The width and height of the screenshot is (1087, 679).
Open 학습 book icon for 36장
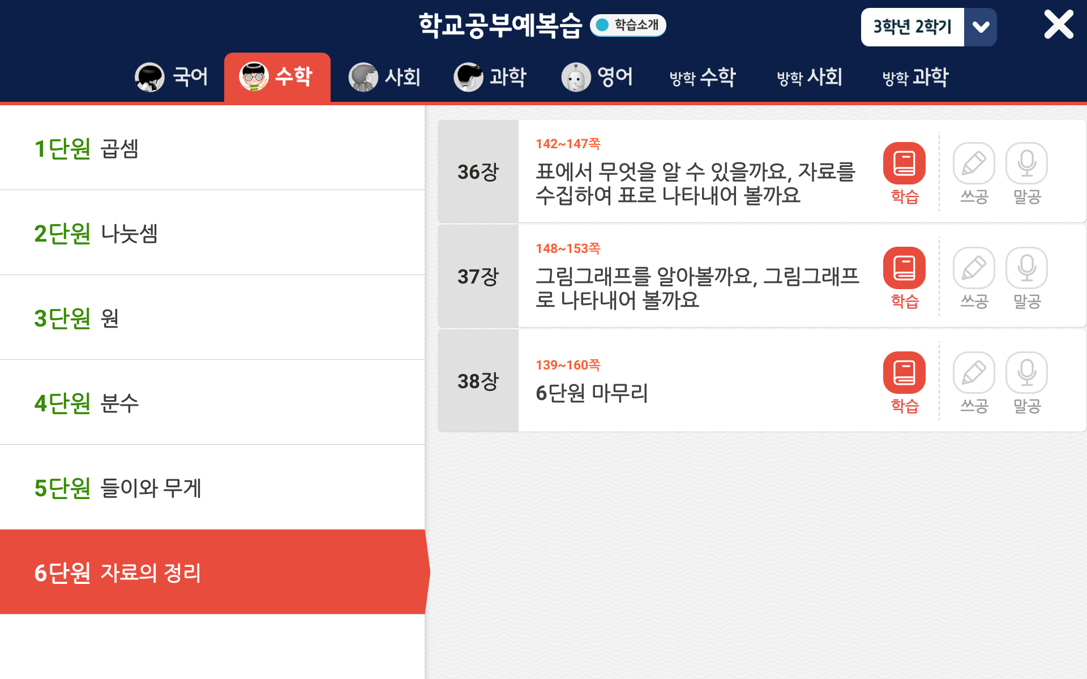point(904,164)
